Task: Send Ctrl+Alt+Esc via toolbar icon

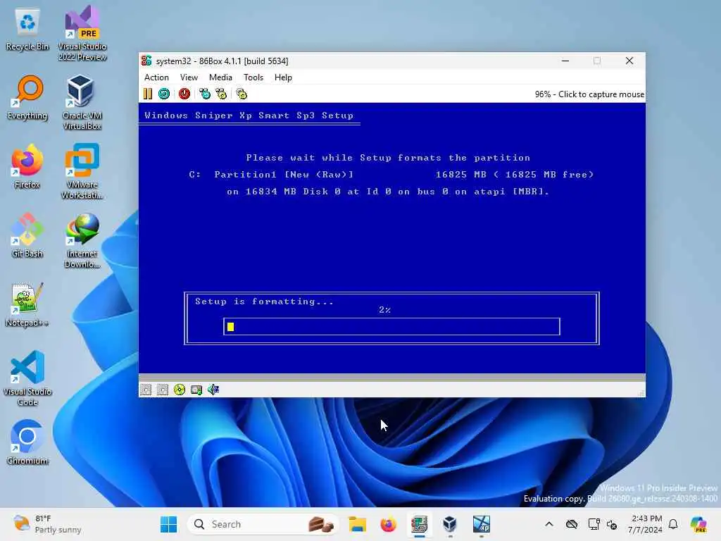Action: point(221,94)
